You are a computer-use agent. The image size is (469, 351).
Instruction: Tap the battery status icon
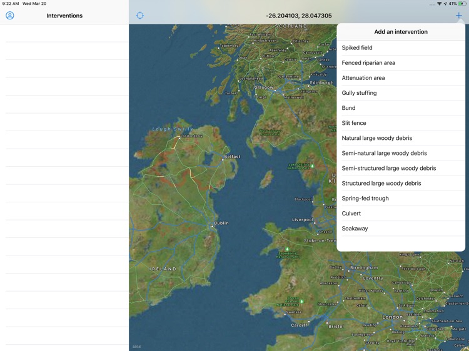click(x=462, y=4)
